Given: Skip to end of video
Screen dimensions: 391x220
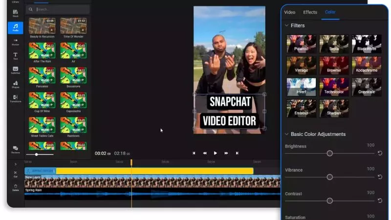Looking at the screenshot, I should tap(237, 153).
